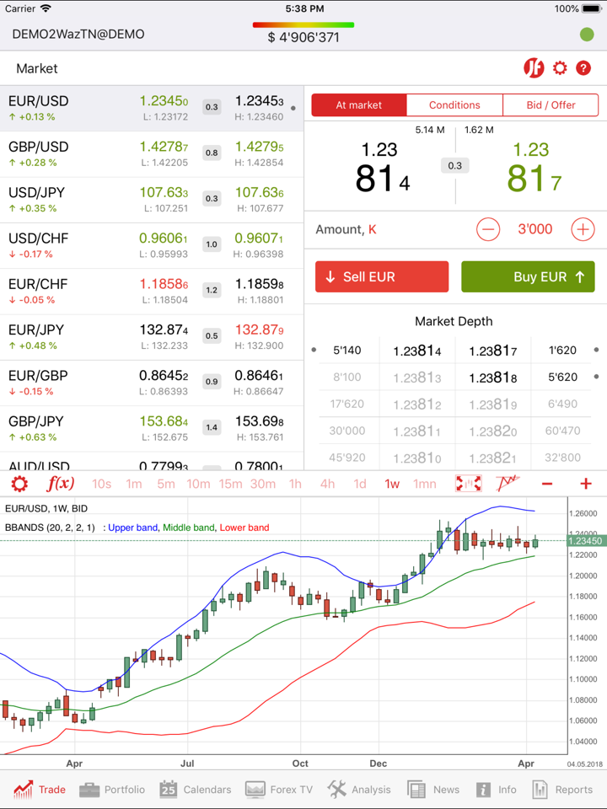Open the Calendars tab
This screenshot has width=607, height=809.
point(196,790)
